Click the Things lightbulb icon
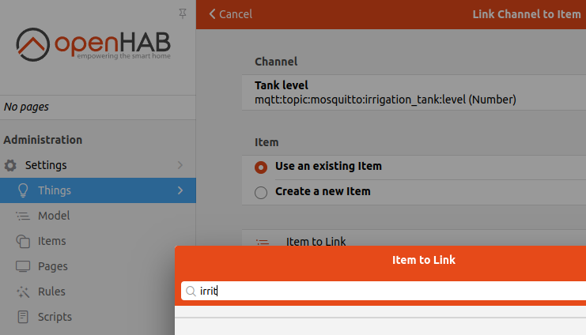586x335 pixels. (x=24, y=190)
